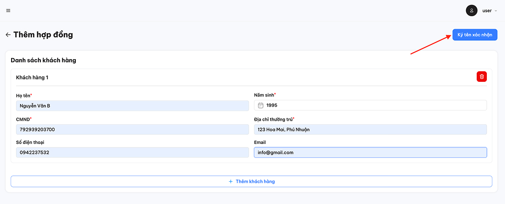Click the CMND number input field

coord(132,129)
